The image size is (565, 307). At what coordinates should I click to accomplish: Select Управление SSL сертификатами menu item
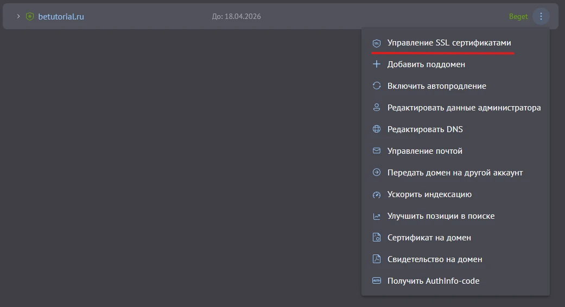[x=449, y=43]
